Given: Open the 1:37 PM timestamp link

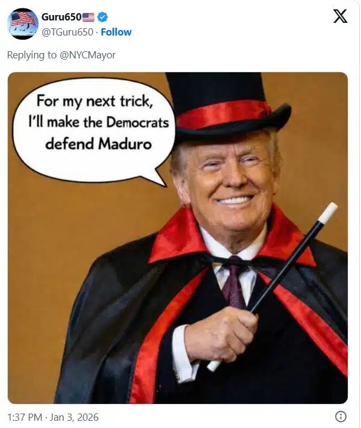Looking at the screenshot, I should coord(24,417).
